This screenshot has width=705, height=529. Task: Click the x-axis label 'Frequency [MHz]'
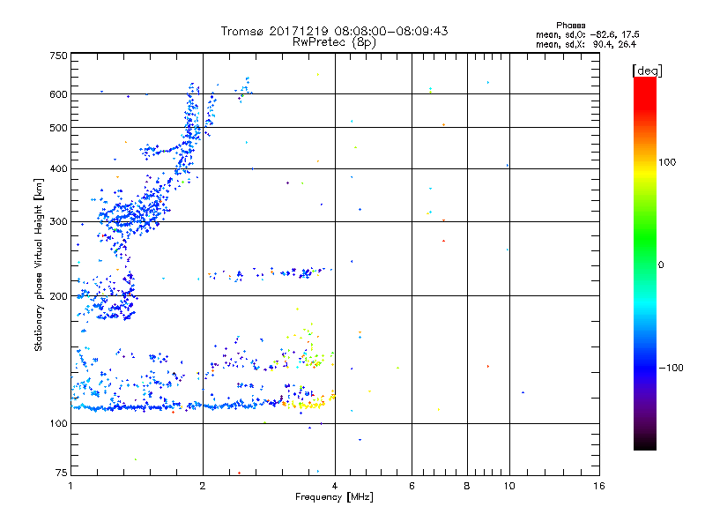tap(334, 497)
